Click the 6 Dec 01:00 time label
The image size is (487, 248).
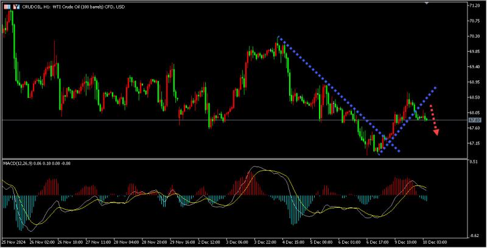click(x=349, y=242)
